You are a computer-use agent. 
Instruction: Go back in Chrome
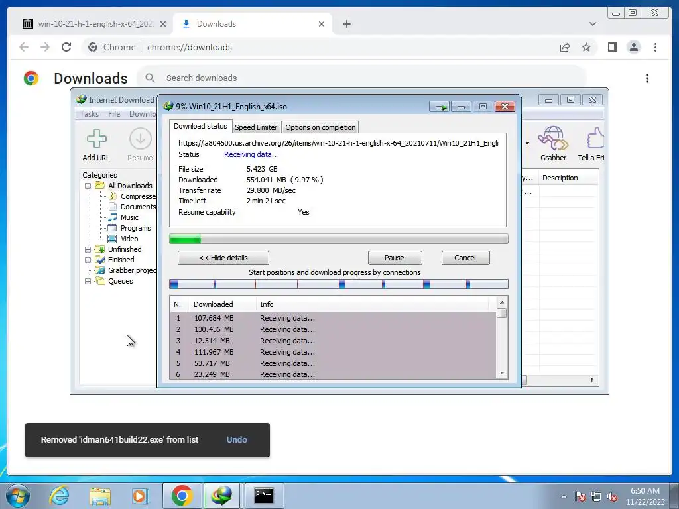24,47
